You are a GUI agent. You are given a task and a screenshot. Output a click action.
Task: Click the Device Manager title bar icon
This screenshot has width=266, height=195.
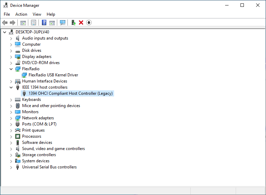[5, 5]
